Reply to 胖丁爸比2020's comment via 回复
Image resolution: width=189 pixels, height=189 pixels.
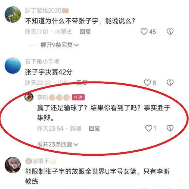[x=85, y=32]
